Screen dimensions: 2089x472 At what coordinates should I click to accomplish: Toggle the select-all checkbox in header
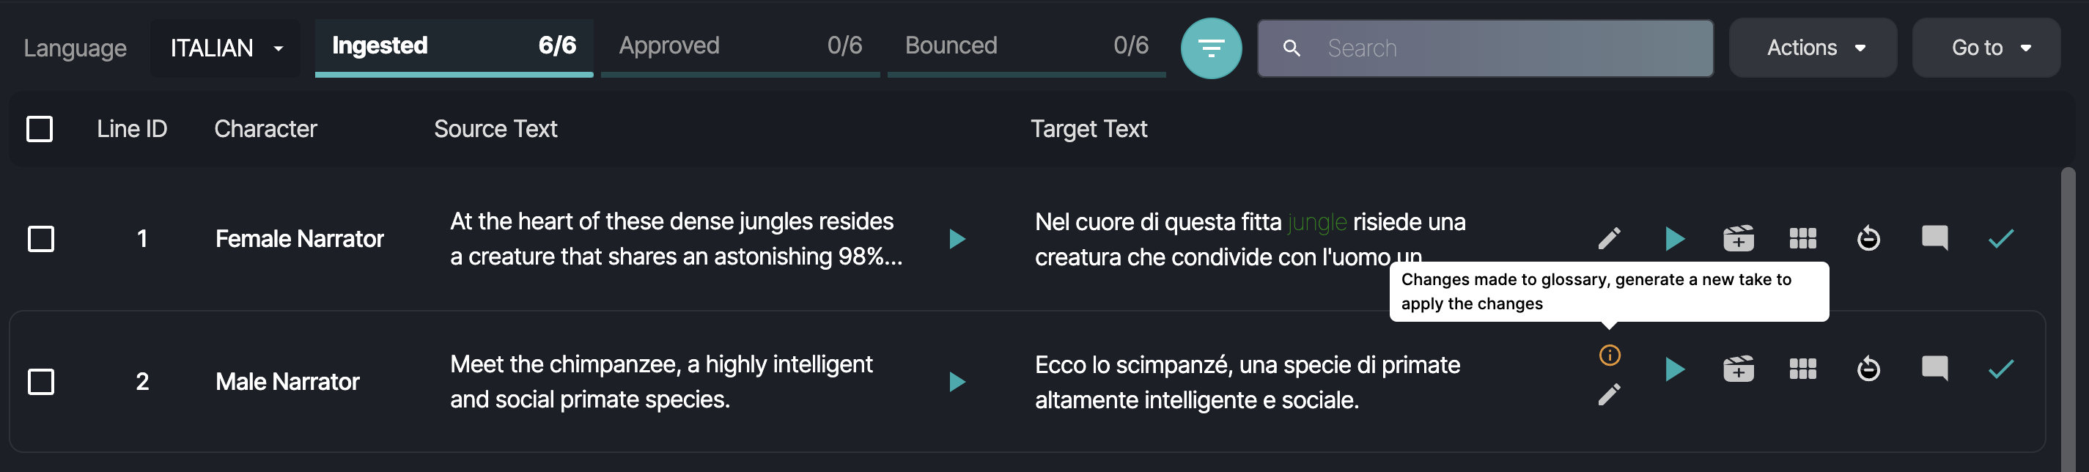pos(40,129)
